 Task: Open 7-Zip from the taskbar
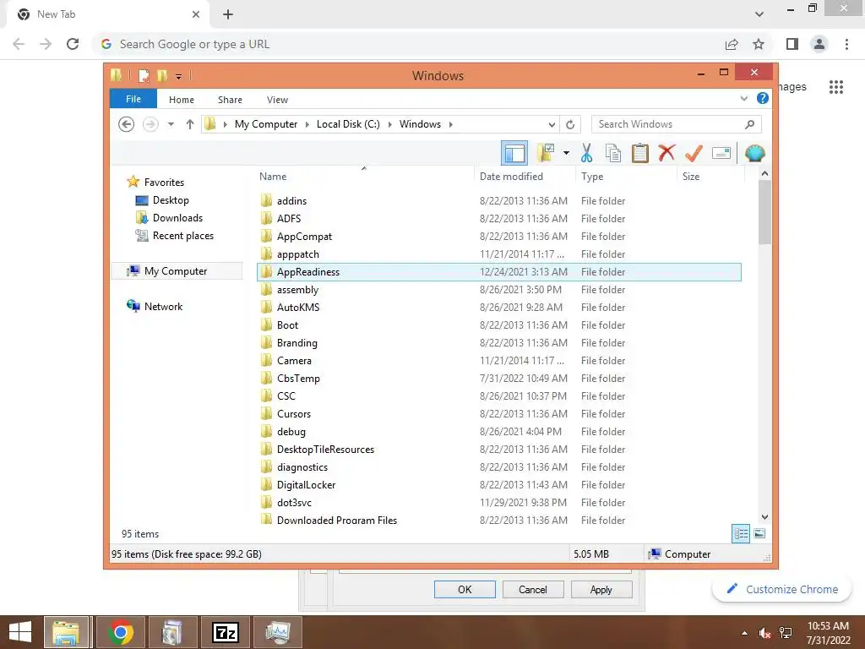tap(226, 632)
